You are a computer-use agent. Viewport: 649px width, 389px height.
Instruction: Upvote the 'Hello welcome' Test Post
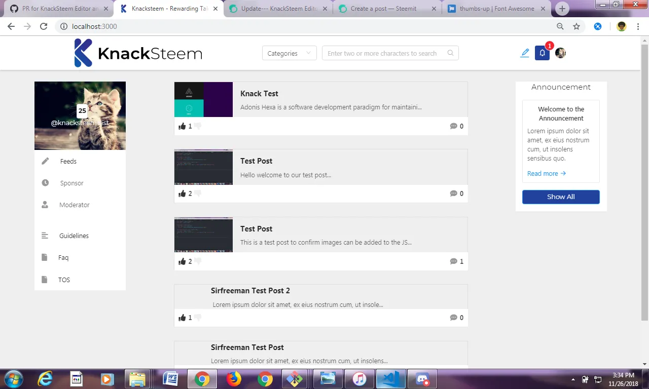[182, 193]
